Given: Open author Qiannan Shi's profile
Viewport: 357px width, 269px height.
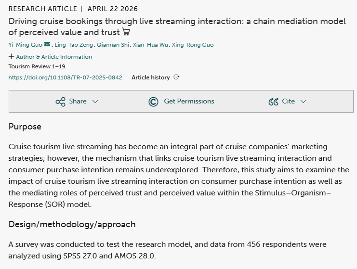Looking at the screenshot, I should (x=113, y=45).
